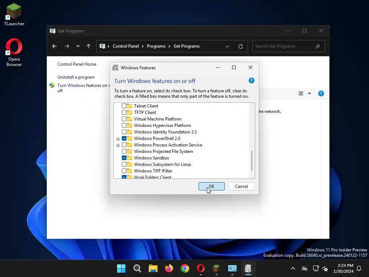Select Windows TIFF IFilter label
Image resolution: width=369 pixels, height=277 pixels.
153,171
